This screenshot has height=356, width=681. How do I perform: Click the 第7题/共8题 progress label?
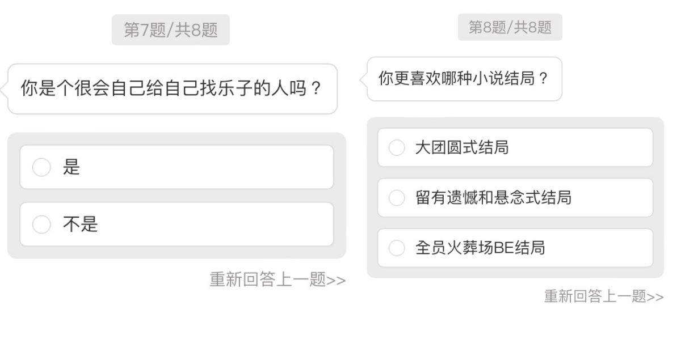[x=171, y=30]
